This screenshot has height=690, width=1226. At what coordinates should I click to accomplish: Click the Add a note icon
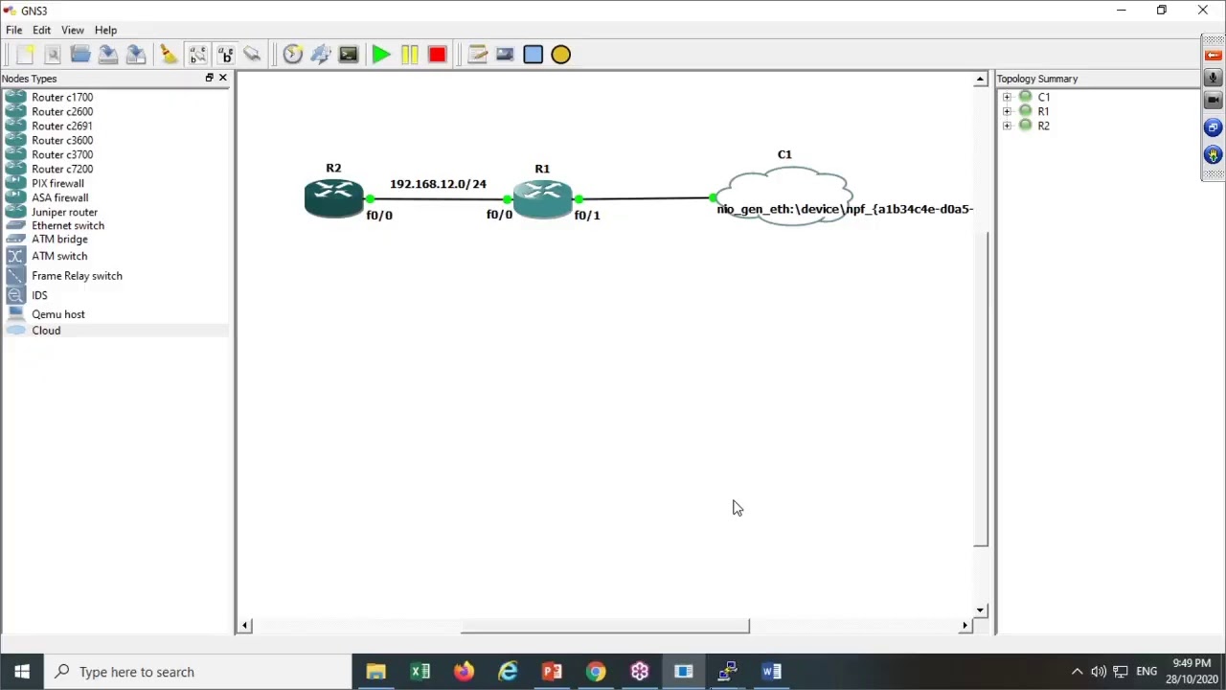click(x=478, y=55)
